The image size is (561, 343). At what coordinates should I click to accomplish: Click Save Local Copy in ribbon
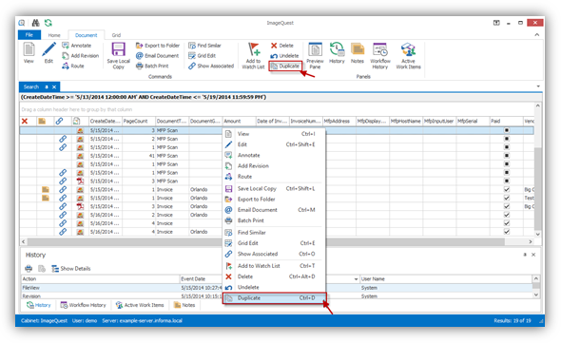119,55
